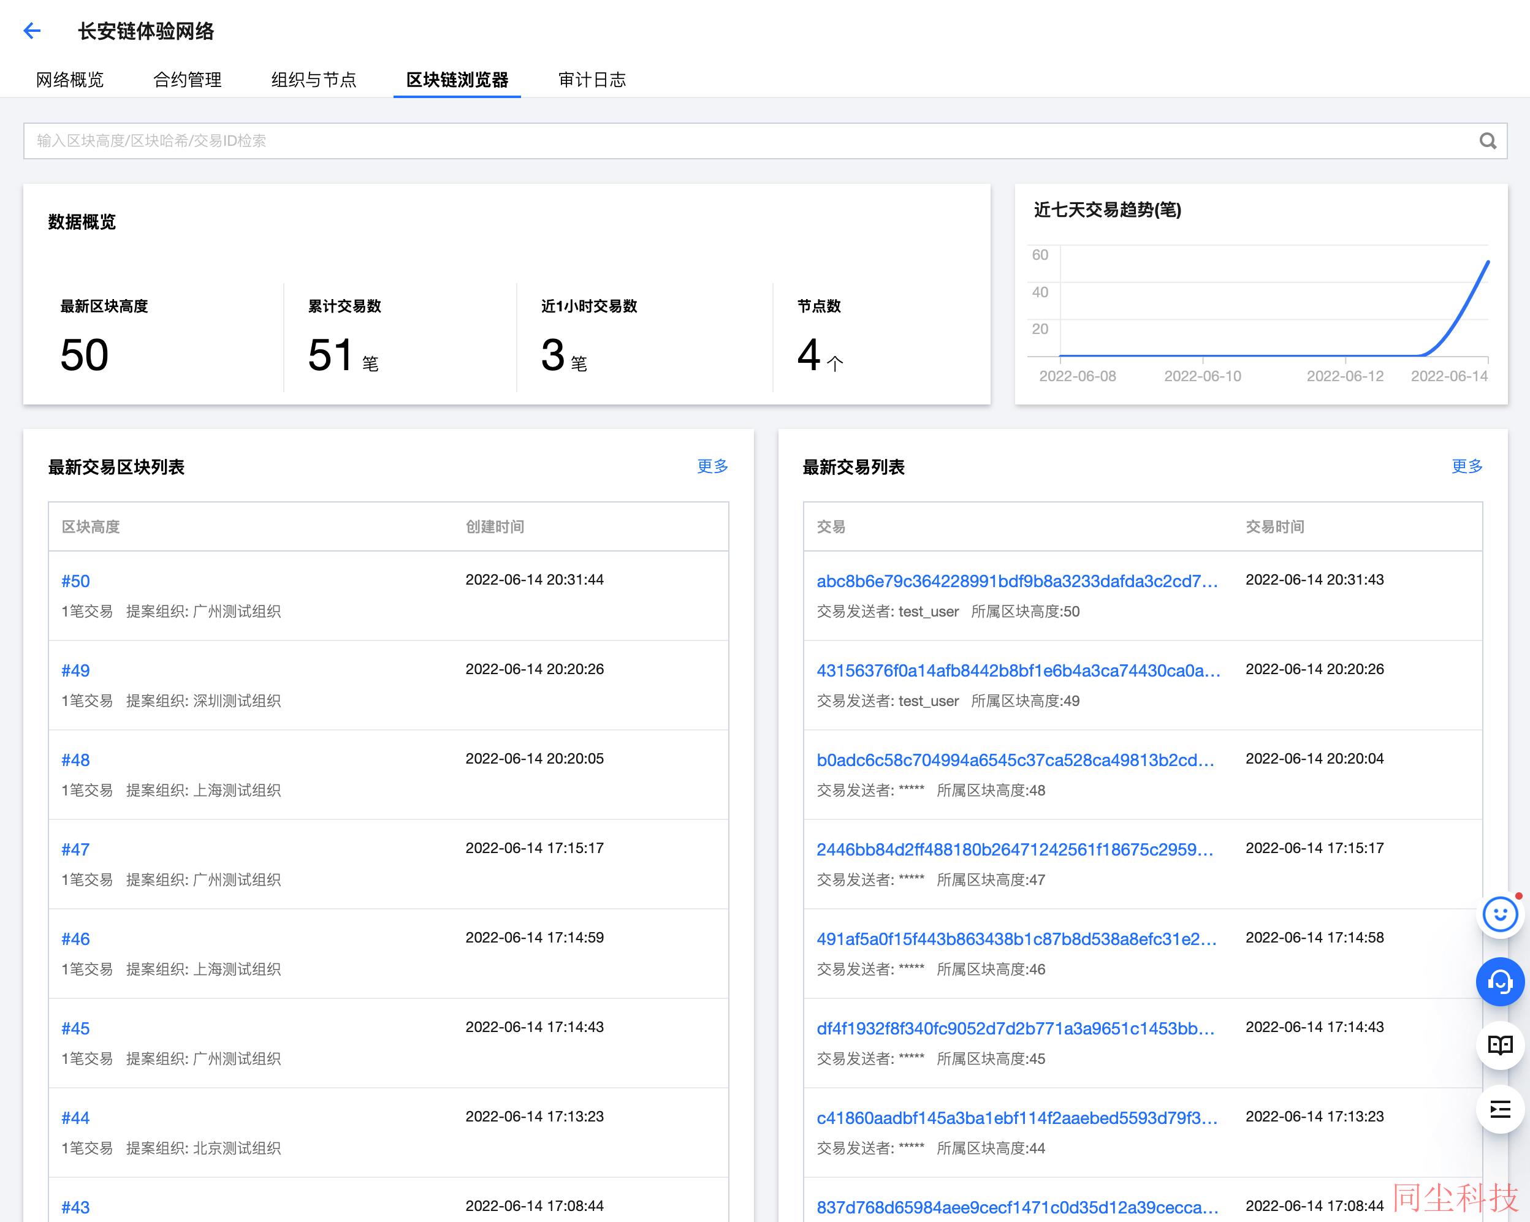This screenshot has width=1530, height=1222.
Task: Open block #44 link
Action: click(x=75, y=1118)
